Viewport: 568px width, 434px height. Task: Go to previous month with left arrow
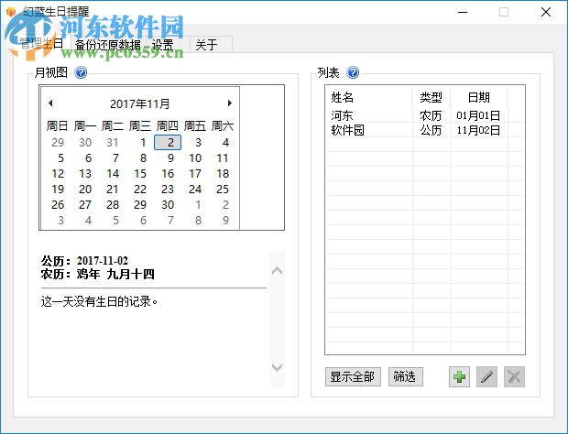coord(50,103)
